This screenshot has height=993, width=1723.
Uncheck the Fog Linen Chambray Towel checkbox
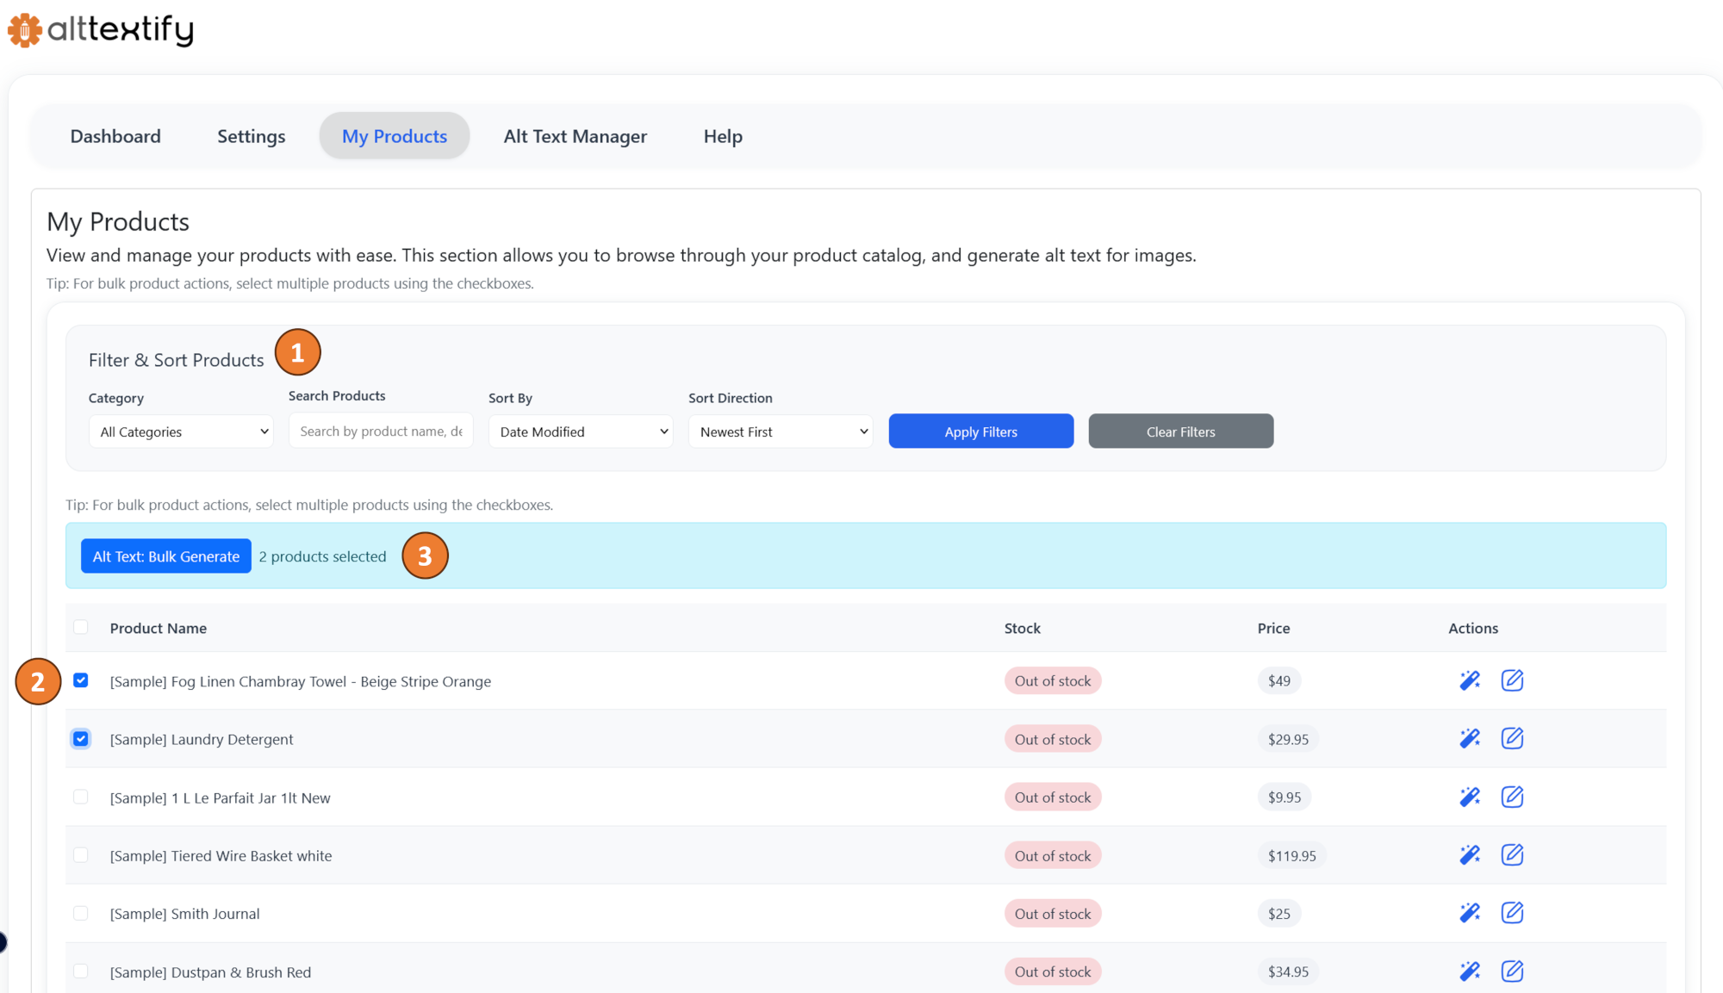80,680
